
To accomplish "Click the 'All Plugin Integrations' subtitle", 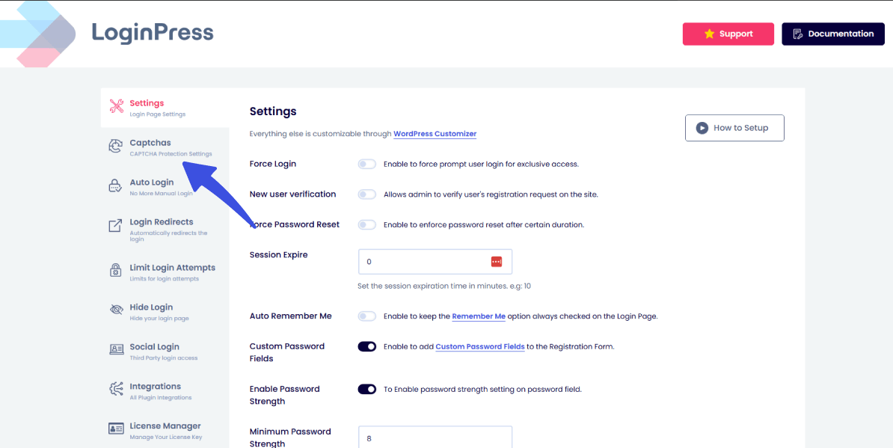I will [161, 397].
